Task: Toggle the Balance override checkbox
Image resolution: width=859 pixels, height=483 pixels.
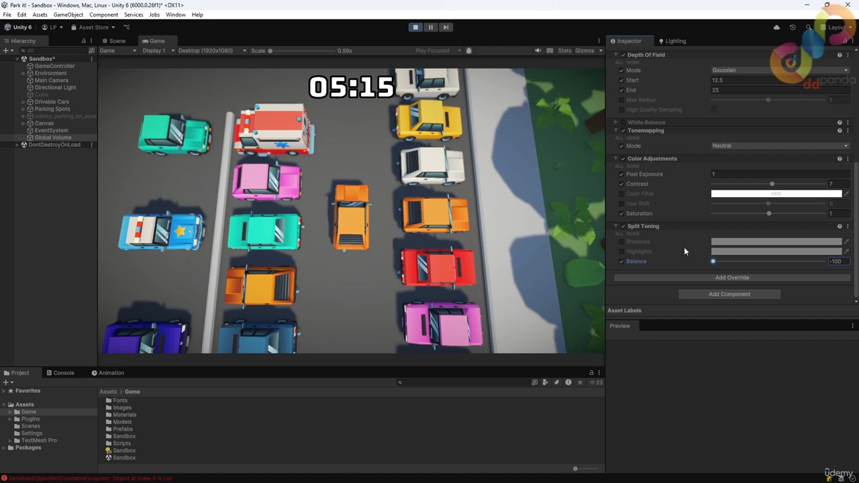Action: 621,262
